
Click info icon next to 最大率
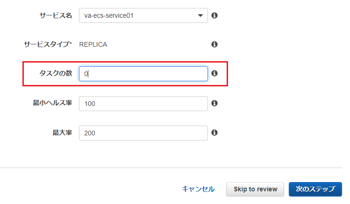pos(214,133)
